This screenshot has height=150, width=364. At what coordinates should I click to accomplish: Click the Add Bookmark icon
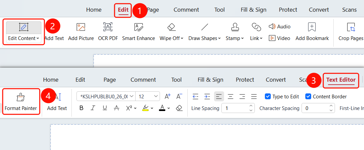point(312,27)
